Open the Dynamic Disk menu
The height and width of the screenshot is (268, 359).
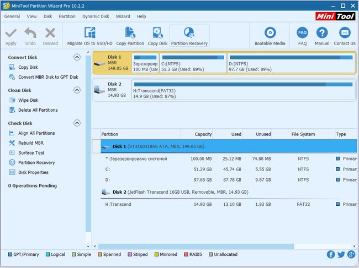pyautogui.click(x=96, y=17)
